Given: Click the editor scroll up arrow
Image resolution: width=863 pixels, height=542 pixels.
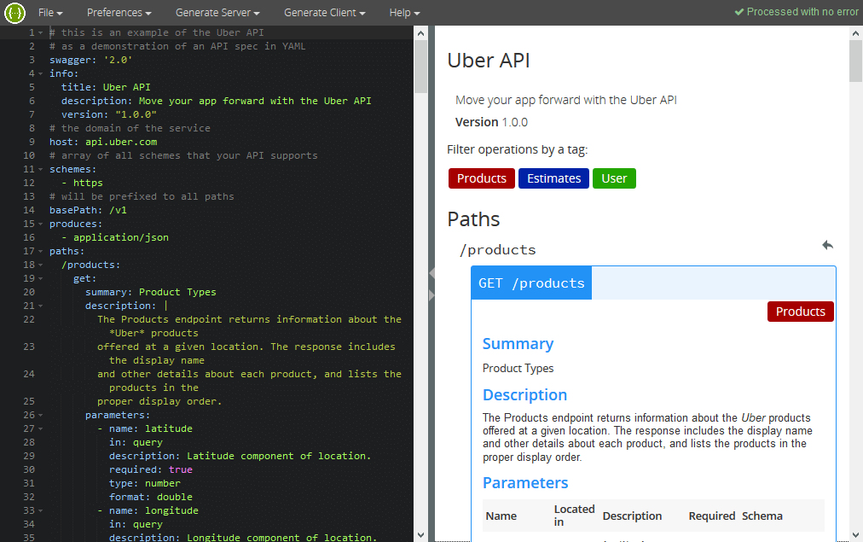Looking at the screenshot, I should click(420, 33).
